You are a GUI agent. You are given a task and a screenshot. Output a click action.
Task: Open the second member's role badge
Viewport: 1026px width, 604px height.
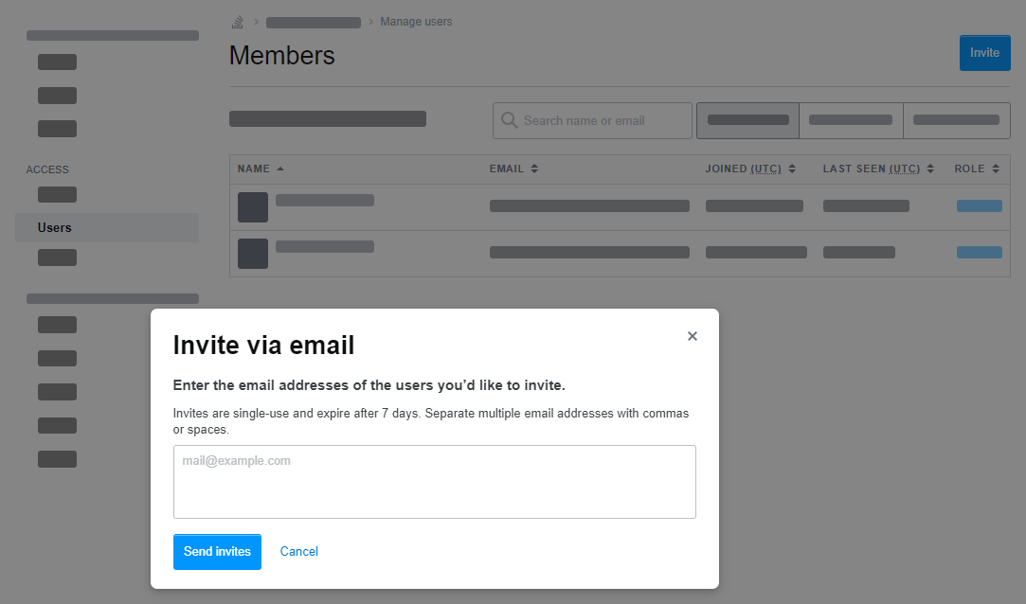tap(979, 252)
